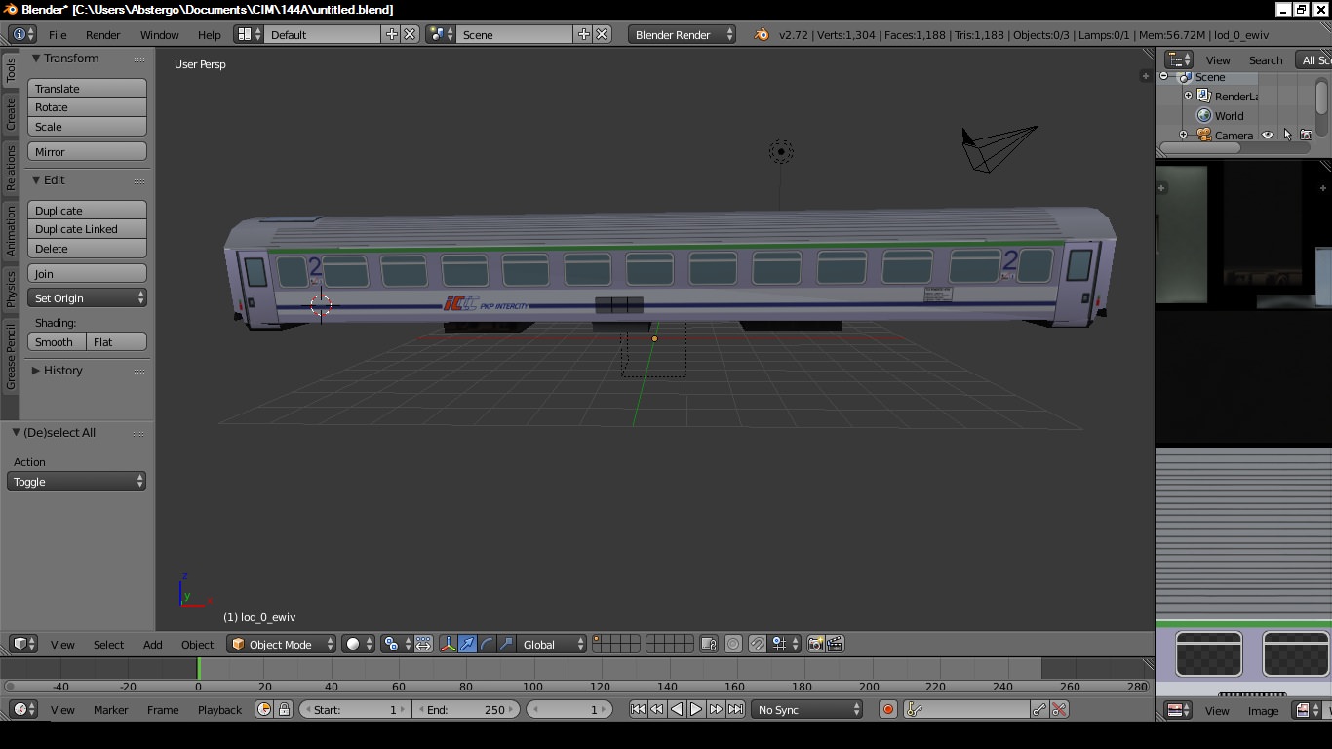Screen dimensions: 1332x749
Task: Click the Mirror button
Action: 87,152
